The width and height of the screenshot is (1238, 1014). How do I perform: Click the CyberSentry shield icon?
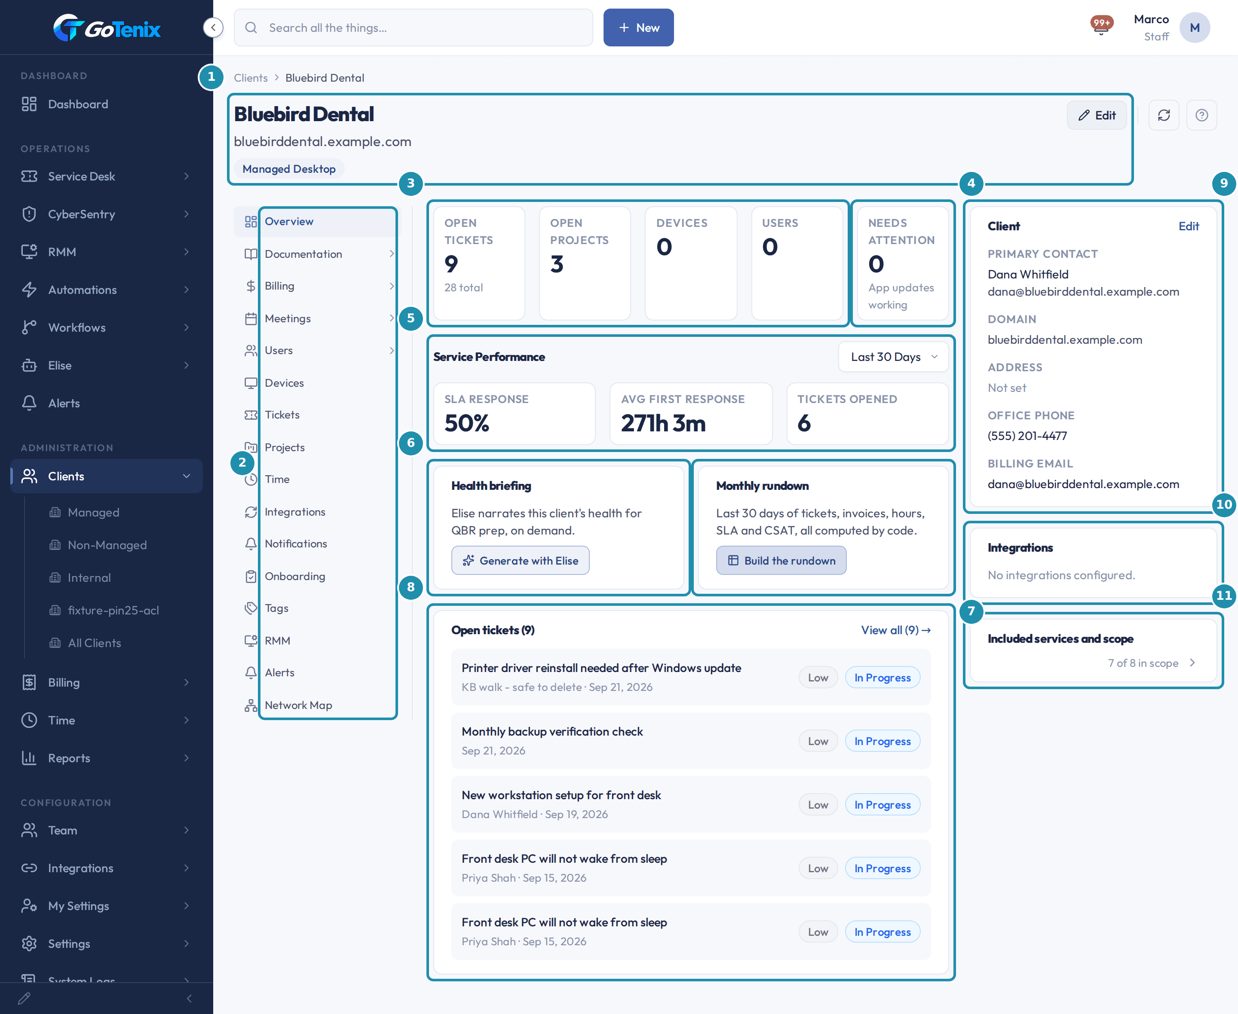[29, 214]
